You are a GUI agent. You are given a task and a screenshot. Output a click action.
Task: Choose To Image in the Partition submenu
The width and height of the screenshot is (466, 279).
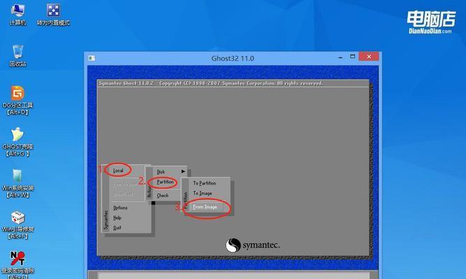coord(203,193)
